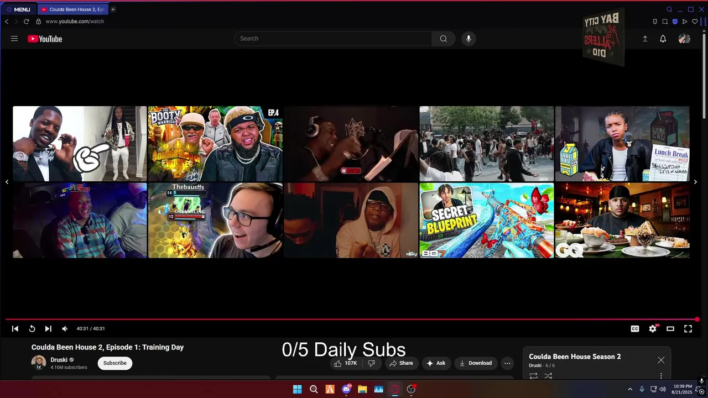Open the Opera MENU button

click(18, 9)
